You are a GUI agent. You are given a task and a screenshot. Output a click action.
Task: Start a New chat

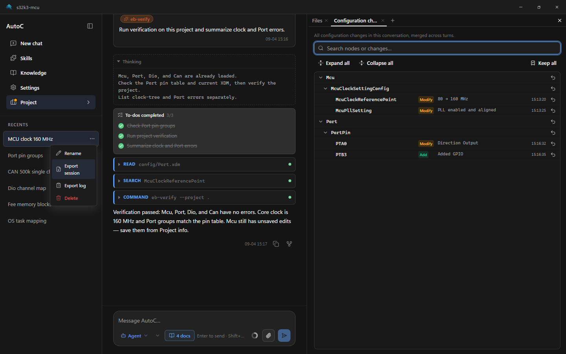click(51, 43)
